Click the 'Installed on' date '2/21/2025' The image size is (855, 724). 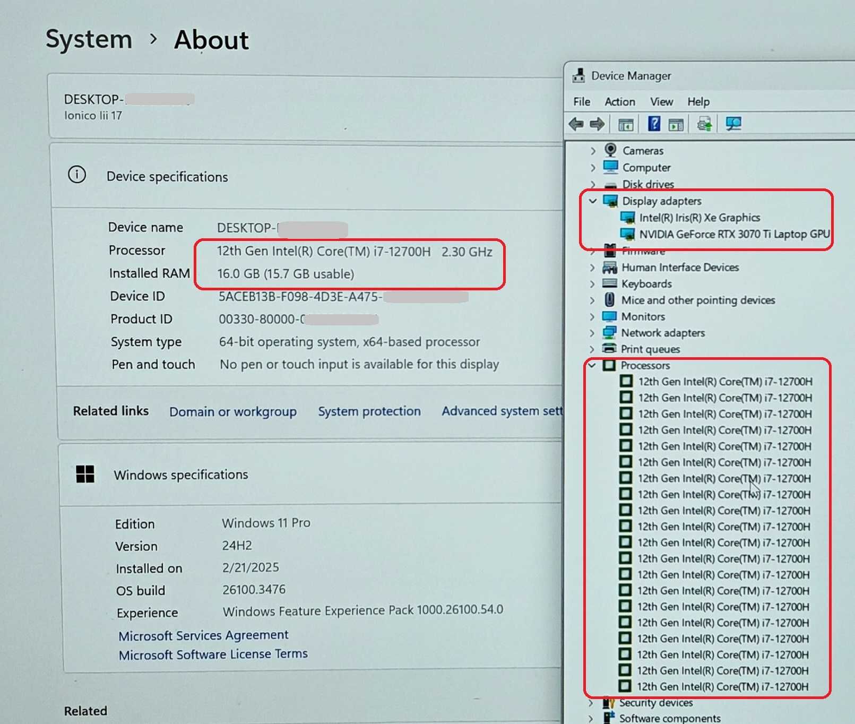251,567
